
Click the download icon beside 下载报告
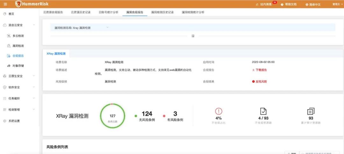254,70
